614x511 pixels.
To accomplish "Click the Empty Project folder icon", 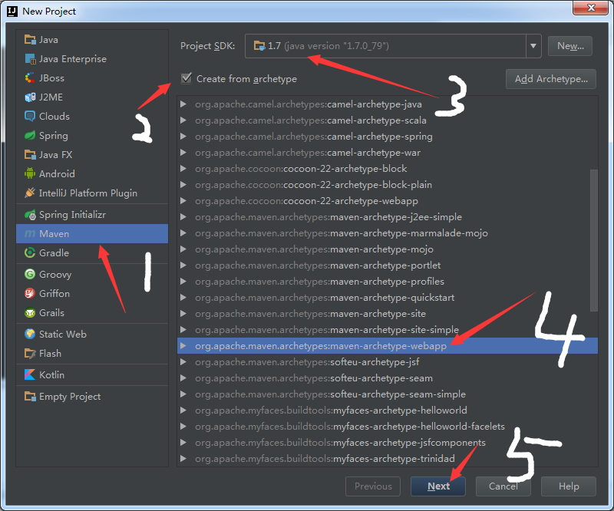I will 30,396.
